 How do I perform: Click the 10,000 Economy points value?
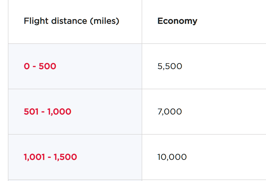pyautogui.click(x=172, y=157)
